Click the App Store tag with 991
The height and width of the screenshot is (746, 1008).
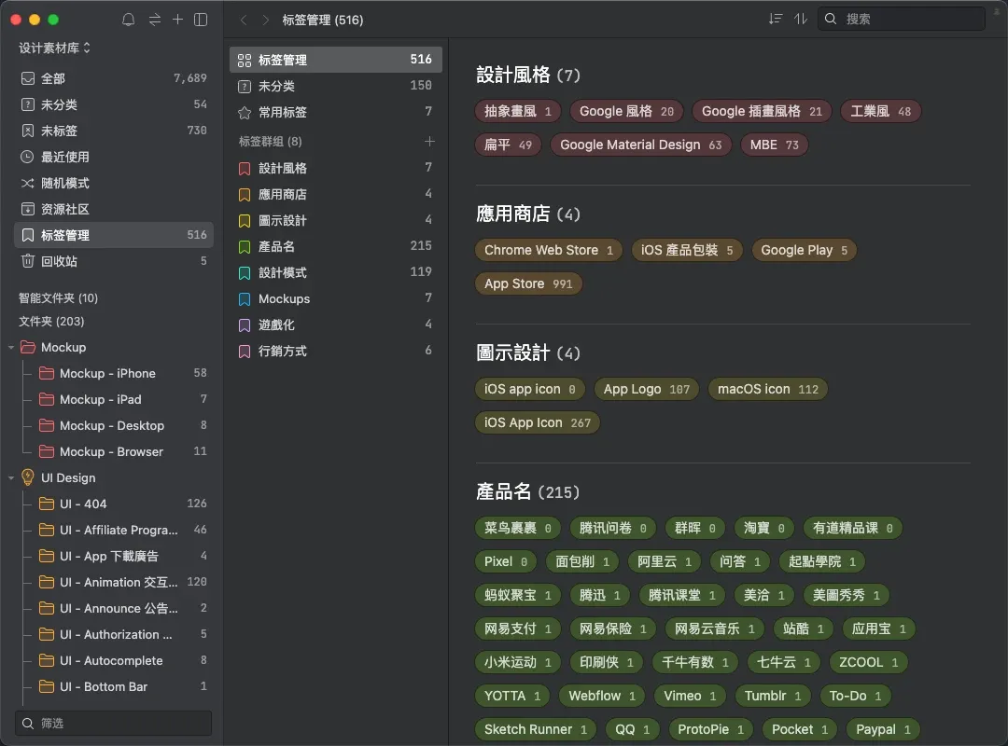click(528, 283)
